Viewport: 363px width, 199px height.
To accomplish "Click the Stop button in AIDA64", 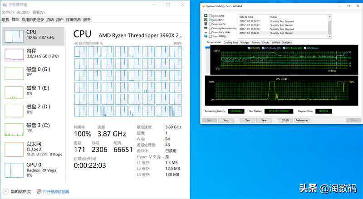I will [x=226, y=121].
